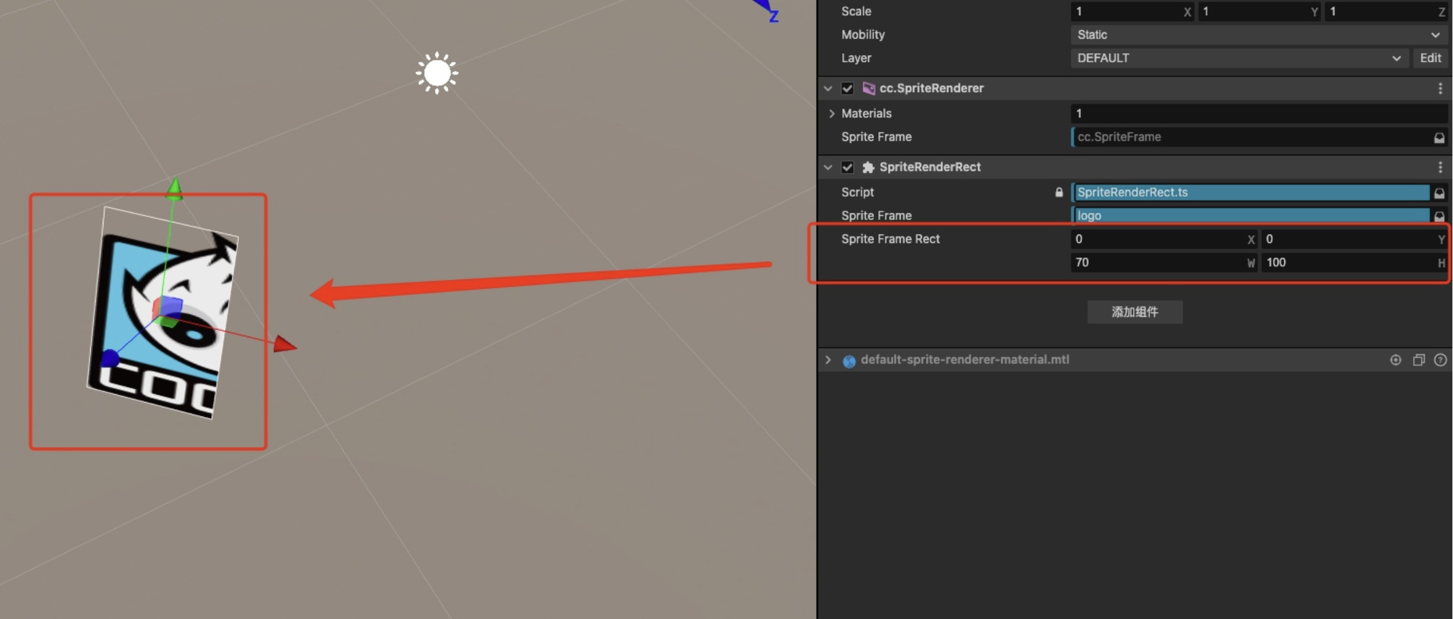1453x619 pixels.
Task: Click the SpriteRenderRect header title
Action: point(930,167)
